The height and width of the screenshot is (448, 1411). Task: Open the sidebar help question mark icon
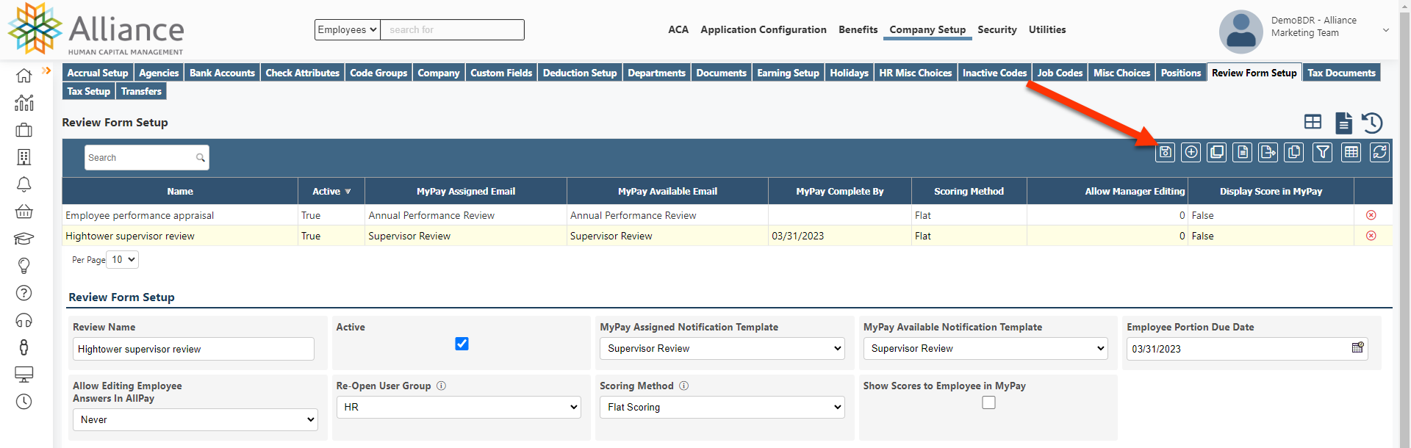pos(24,293)
